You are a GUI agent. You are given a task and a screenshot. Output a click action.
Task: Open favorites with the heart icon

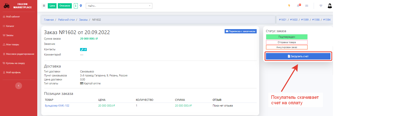pyautogui.click(x=321, y=6)
